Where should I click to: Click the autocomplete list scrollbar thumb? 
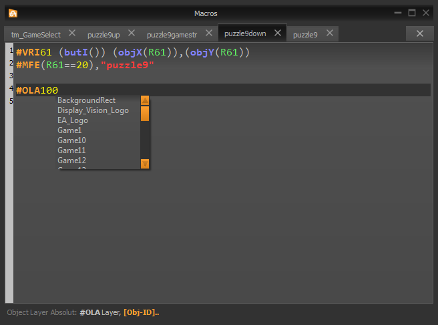click(145, 114)
